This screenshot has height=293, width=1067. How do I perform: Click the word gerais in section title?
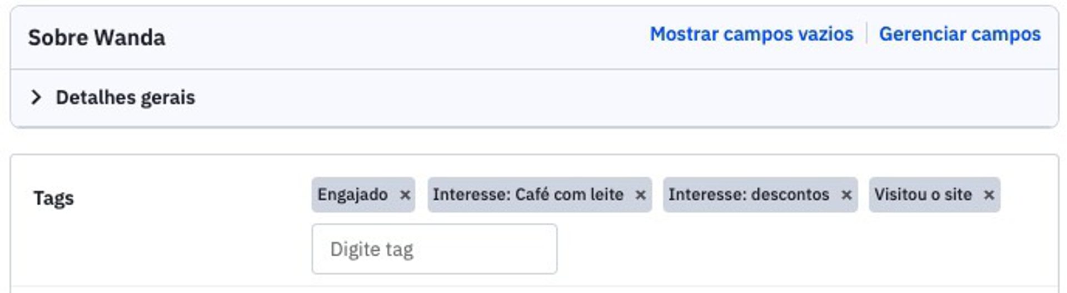168,98
